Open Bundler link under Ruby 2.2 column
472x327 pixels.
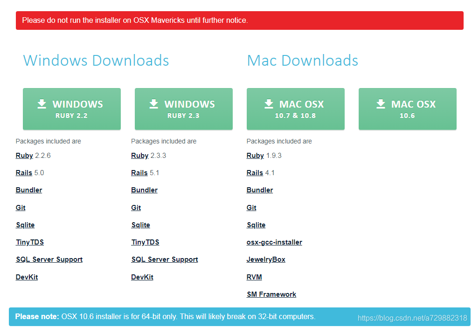(29, 190)
